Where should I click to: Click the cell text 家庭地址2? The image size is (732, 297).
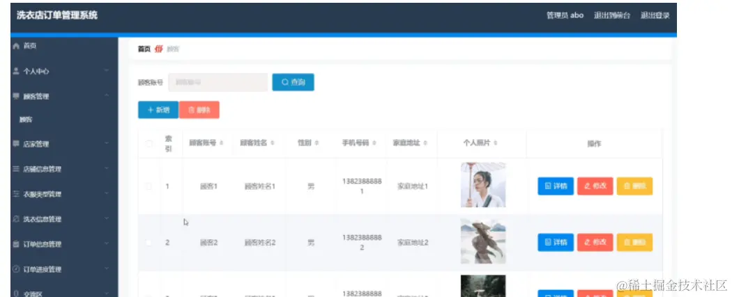point(413,243)
